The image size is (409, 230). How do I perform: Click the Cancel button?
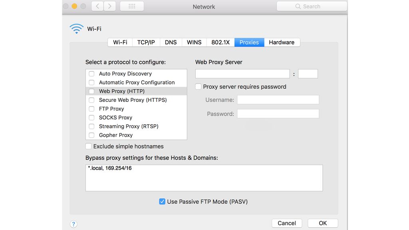(287, 223)
